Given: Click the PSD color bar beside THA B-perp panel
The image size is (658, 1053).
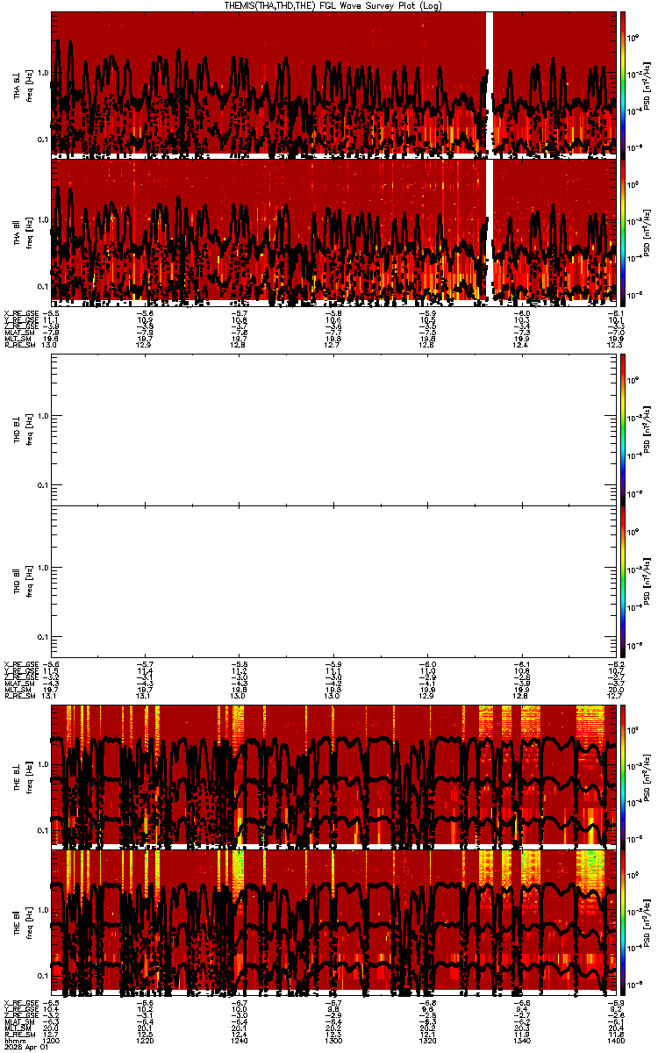Looking at the screenshot, I should 623,84.
